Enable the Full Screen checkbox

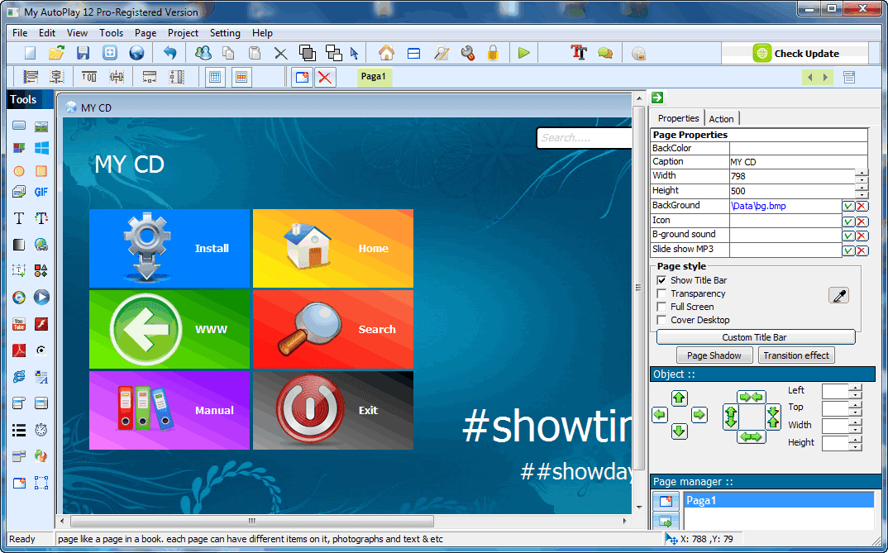tap(661, 306)
